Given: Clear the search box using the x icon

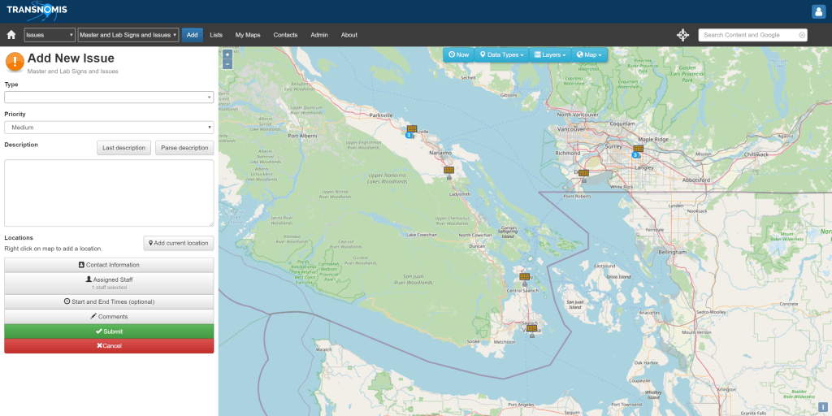Looking at the screenshot, I should click(802, 35).
